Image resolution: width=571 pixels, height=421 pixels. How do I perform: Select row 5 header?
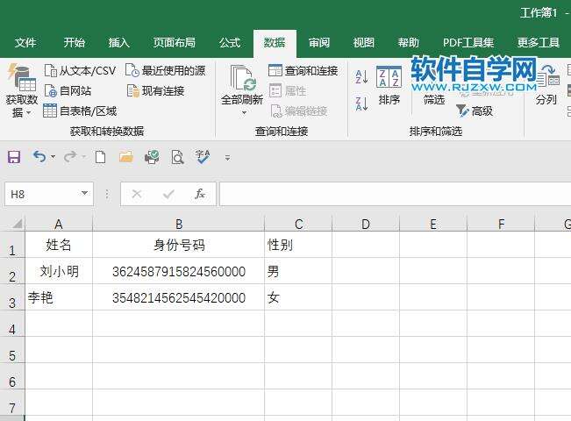tap(12, 350)
